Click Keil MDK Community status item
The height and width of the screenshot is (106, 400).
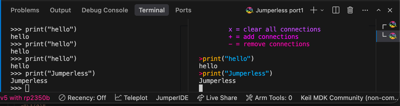pyautogui.click(x=349, y=98)
